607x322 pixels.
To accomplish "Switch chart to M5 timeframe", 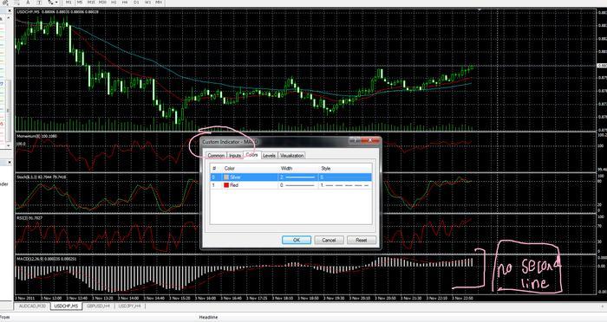I will pos(80,3).
